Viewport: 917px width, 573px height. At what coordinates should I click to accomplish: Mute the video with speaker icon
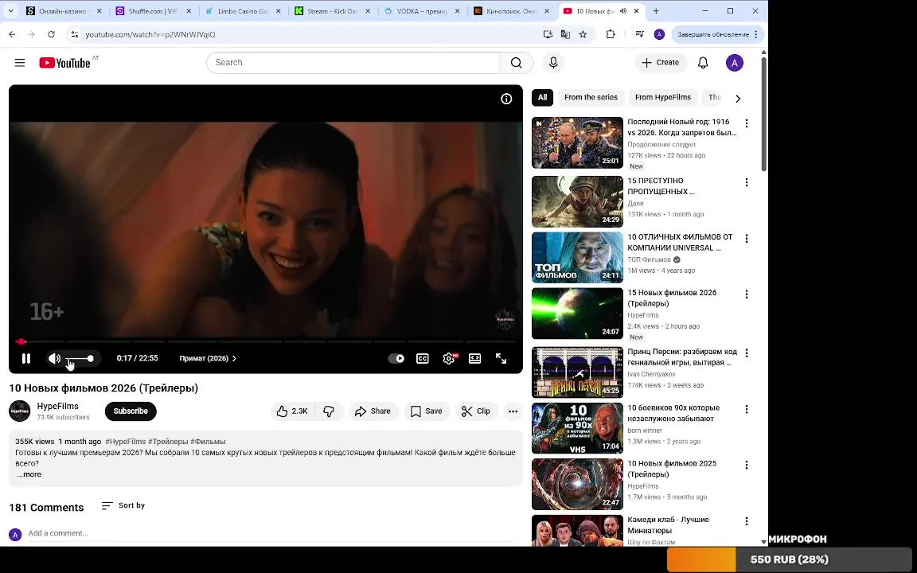54,358
